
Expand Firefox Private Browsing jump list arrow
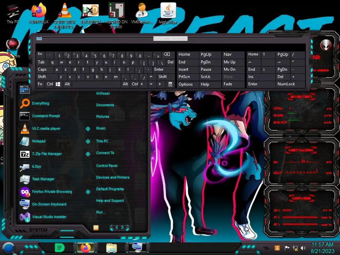point(88,192)
